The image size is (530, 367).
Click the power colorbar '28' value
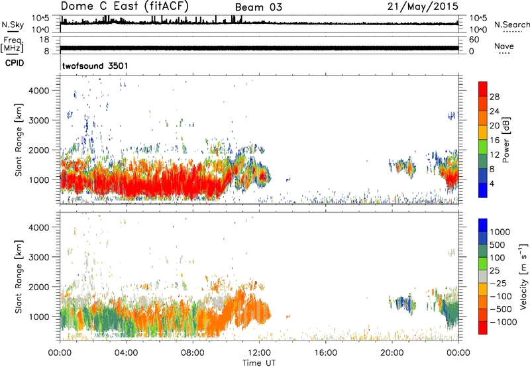(494, 97)
